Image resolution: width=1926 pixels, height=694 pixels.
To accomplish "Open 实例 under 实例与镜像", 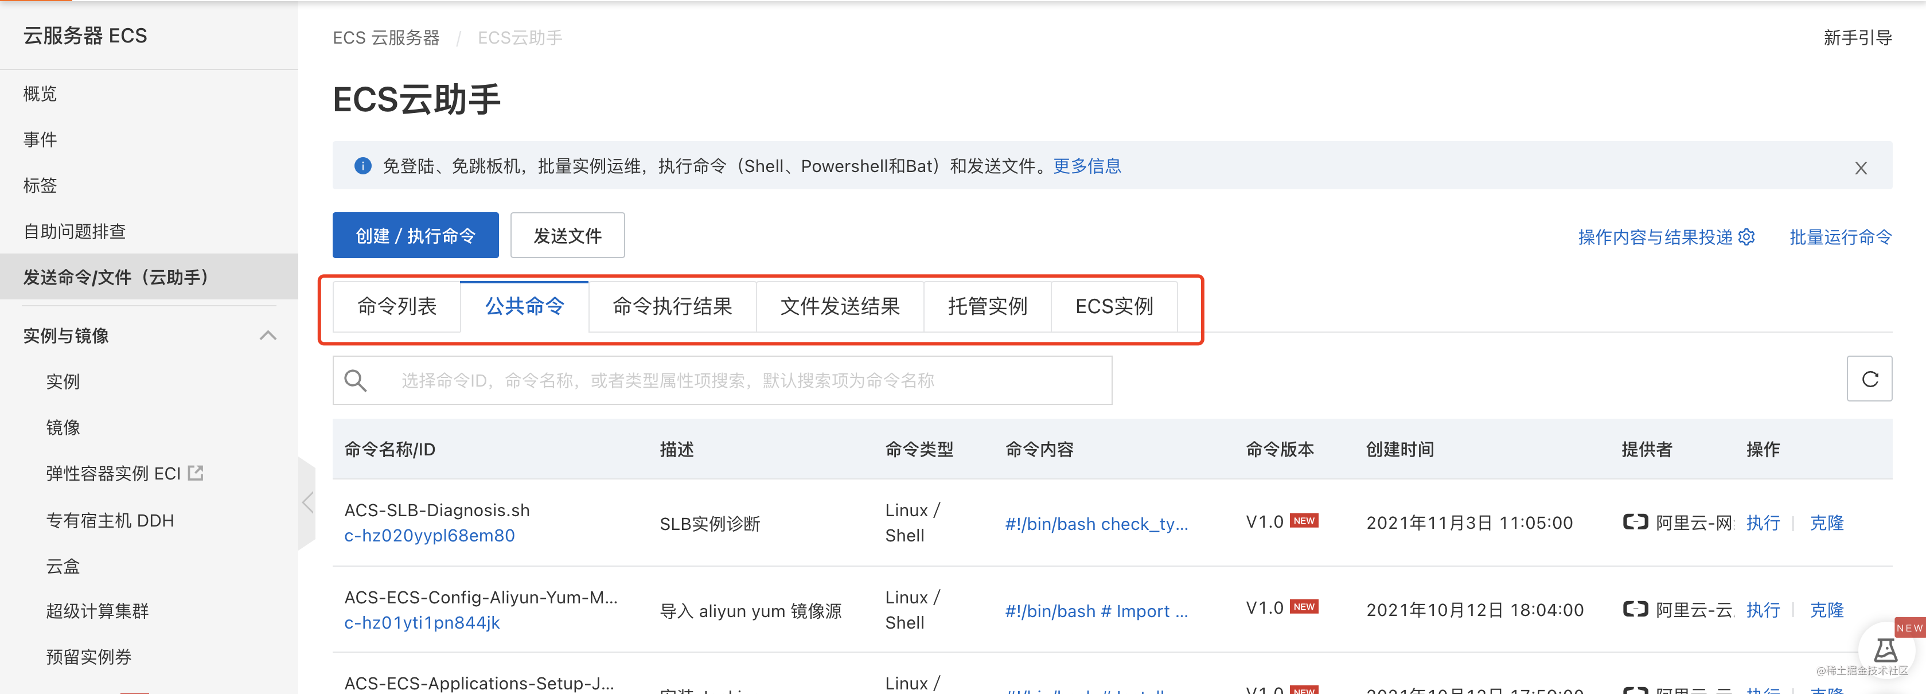I will click(x=63, y=381).
